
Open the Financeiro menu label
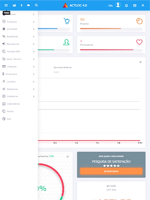click(11, 74)
